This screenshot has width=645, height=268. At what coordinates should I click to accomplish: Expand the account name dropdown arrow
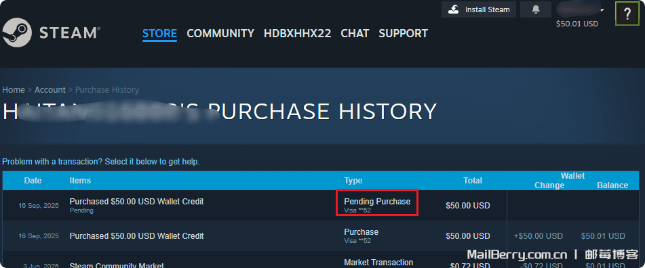(602, 10)
